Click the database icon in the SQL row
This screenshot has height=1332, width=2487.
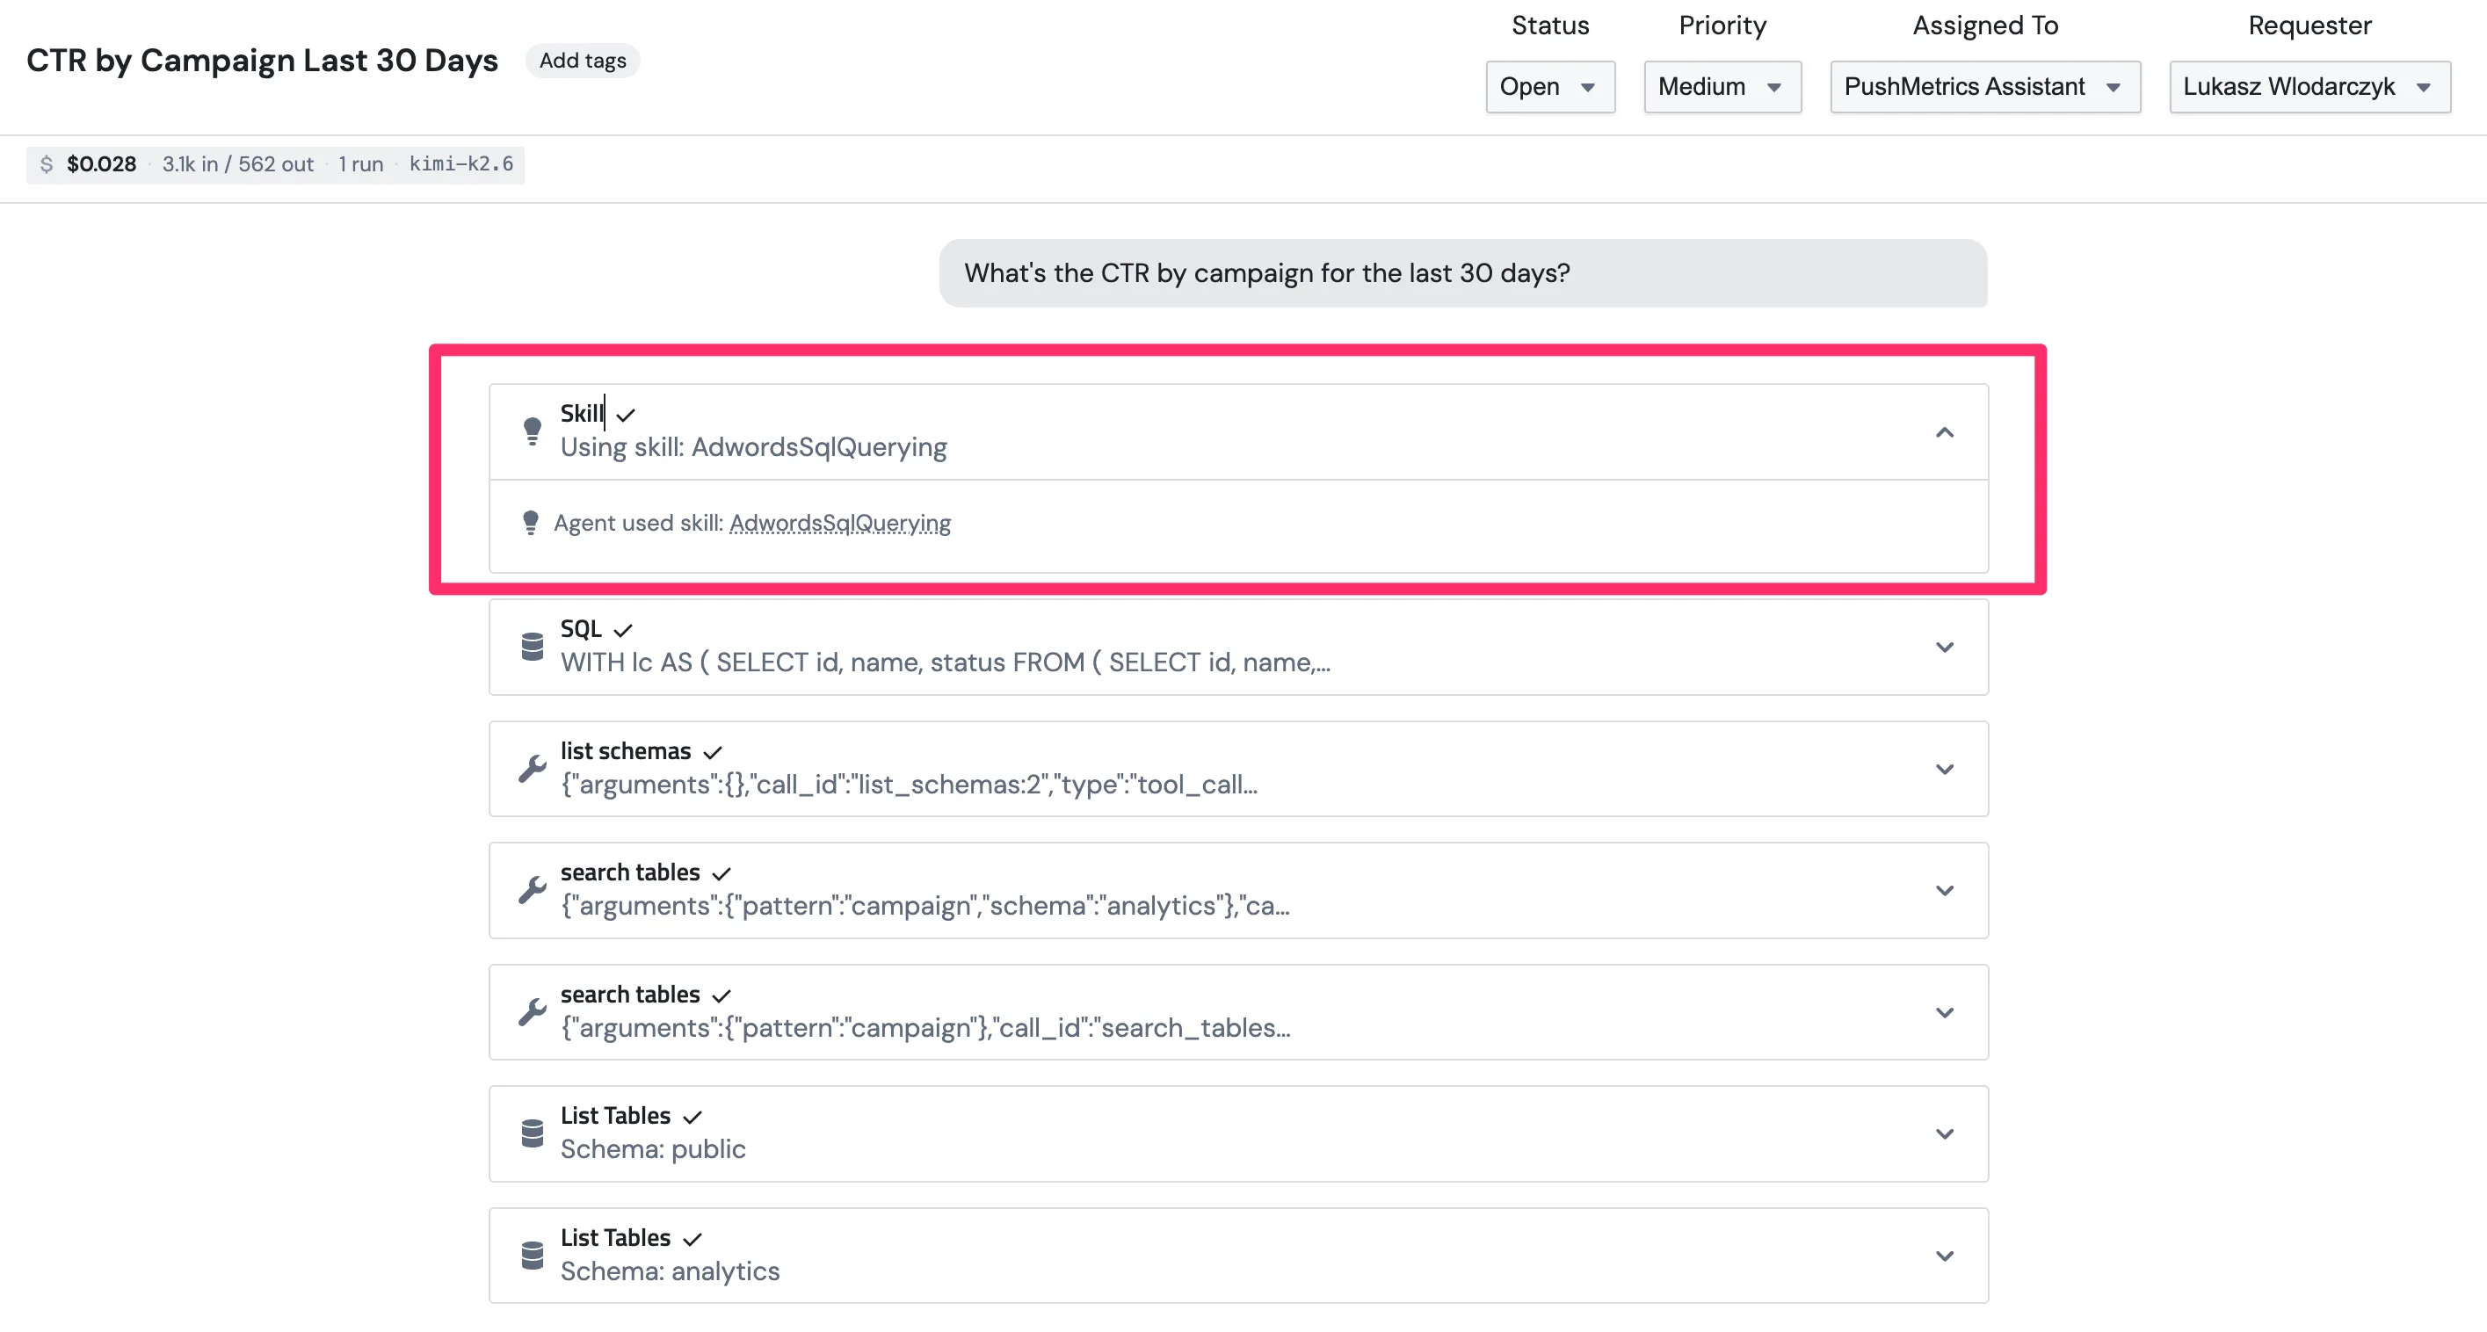(532, 647)
